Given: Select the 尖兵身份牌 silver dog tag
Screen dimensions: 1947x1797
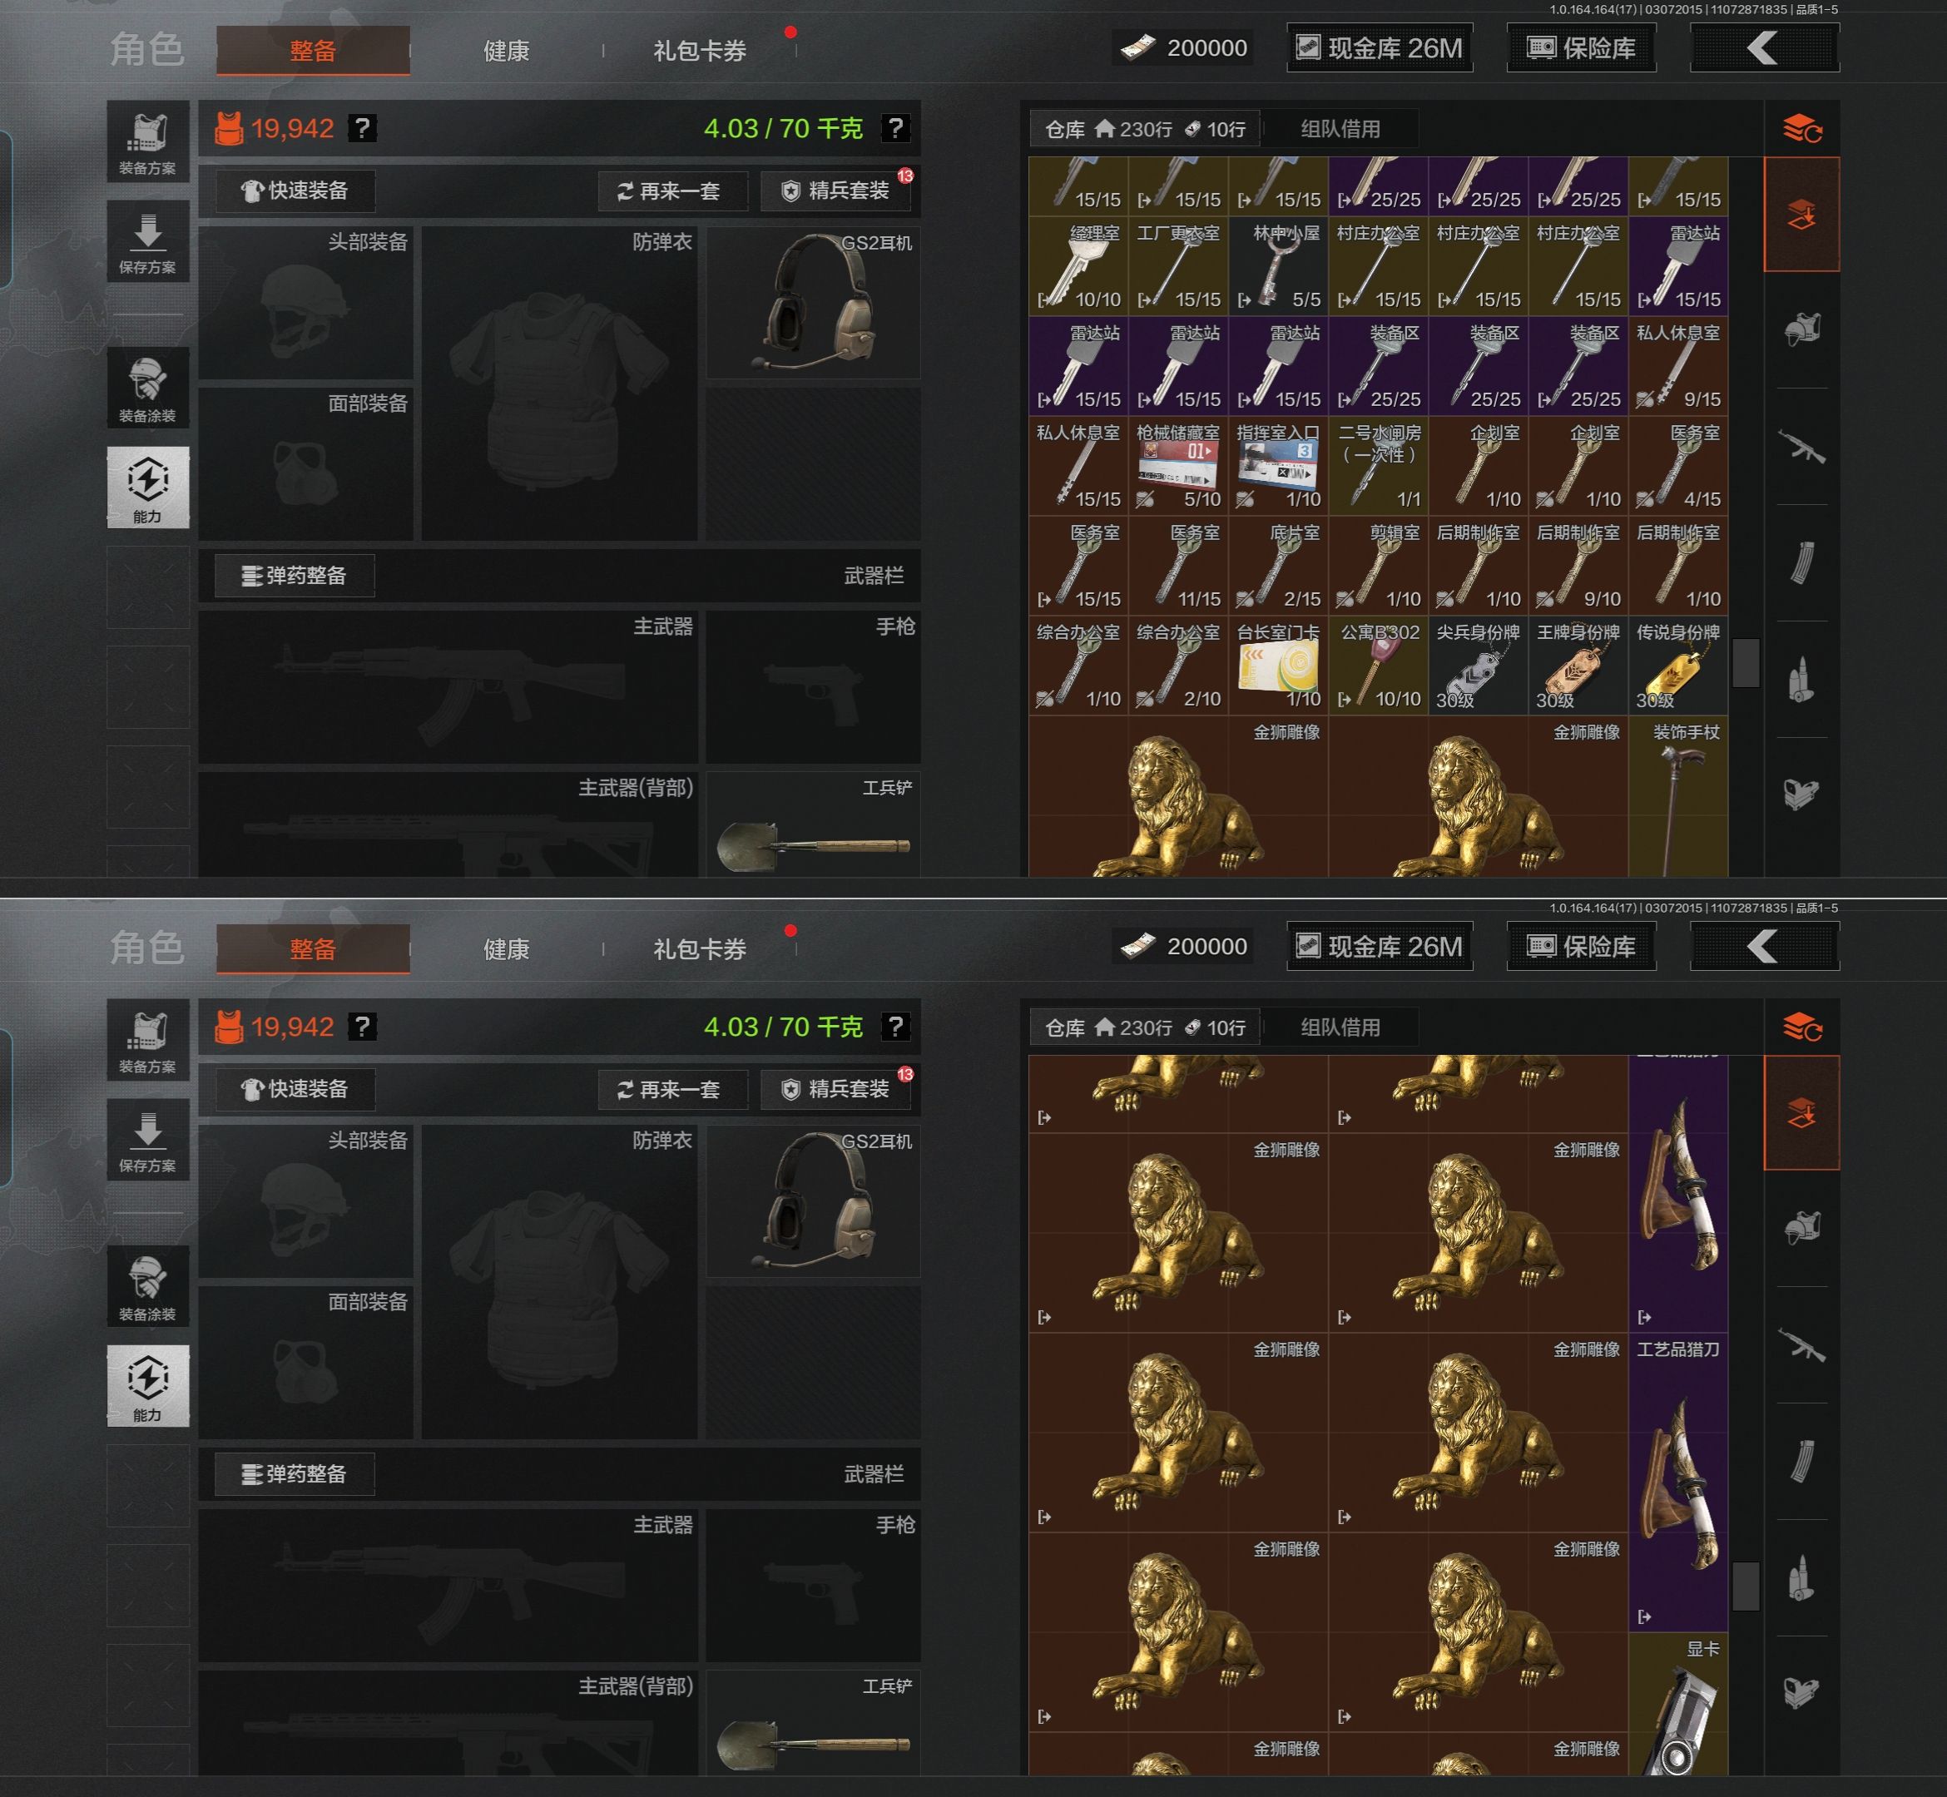Looking at the screenshot, I should point(1479,665).
